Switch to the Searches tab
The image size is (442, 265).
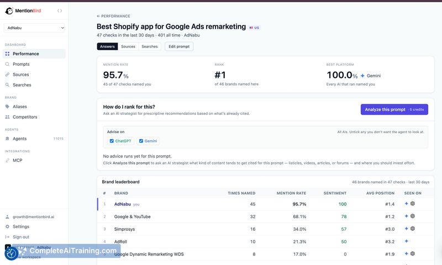pos(150,46)
